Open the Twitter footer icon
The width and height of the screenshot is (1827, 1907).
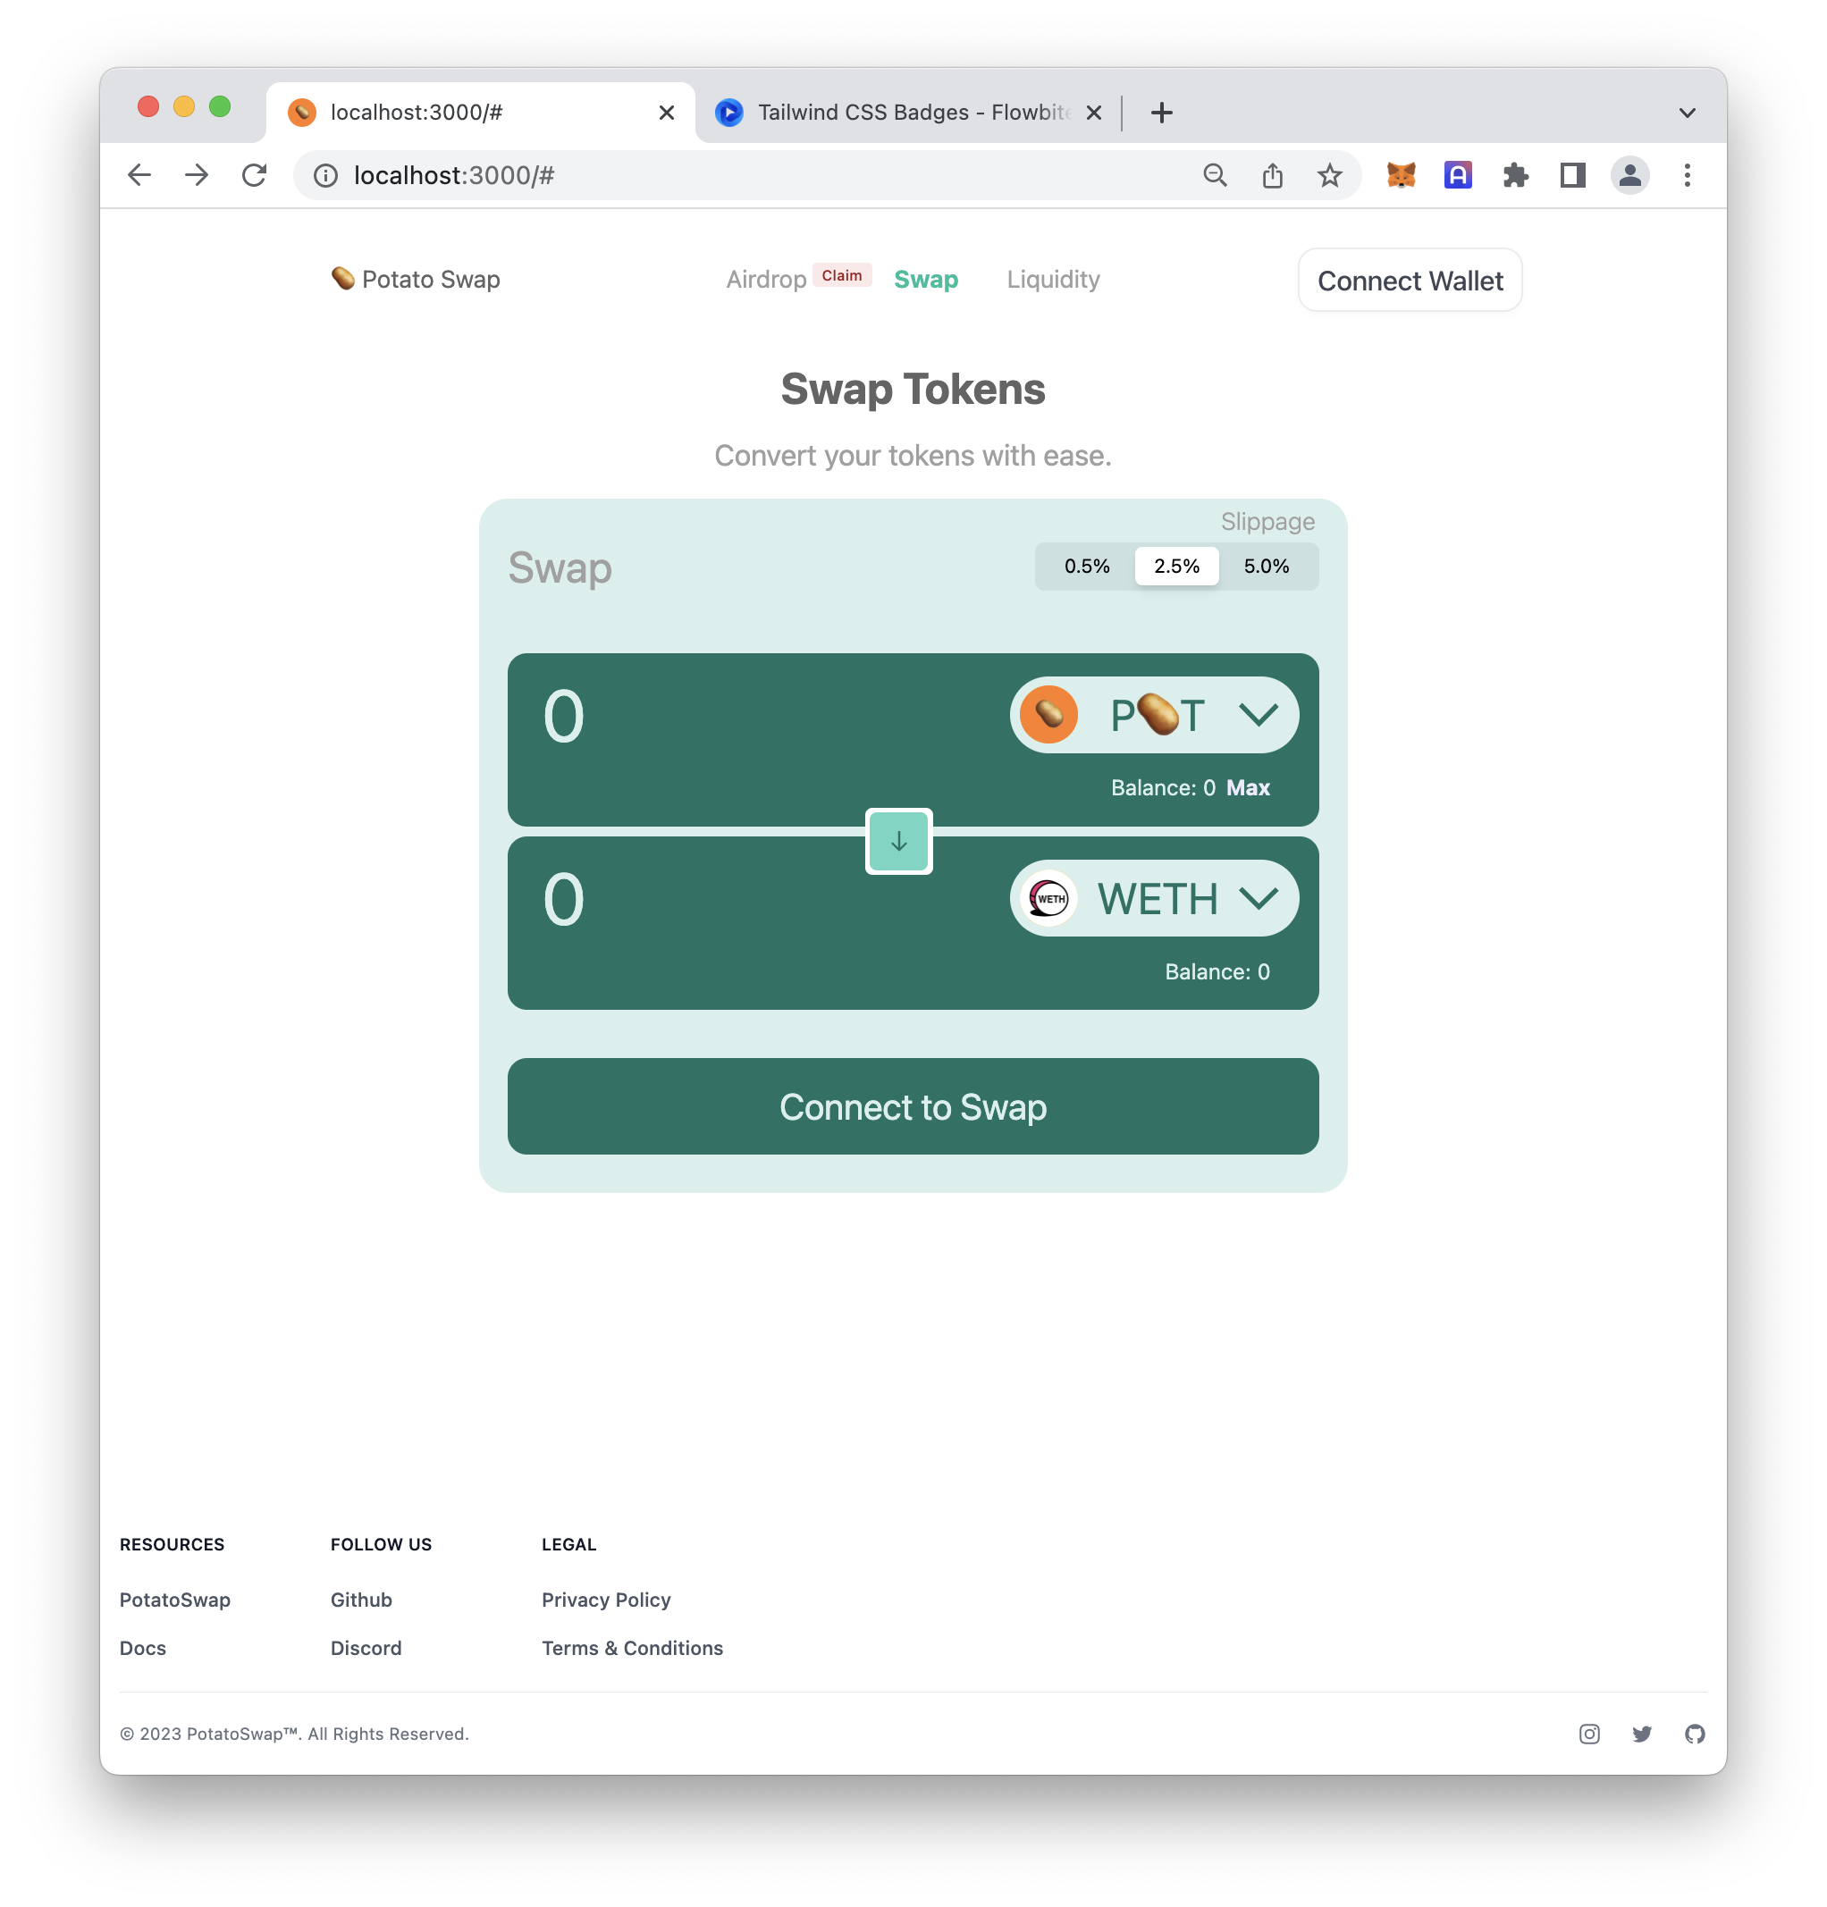[1641, 1734]
